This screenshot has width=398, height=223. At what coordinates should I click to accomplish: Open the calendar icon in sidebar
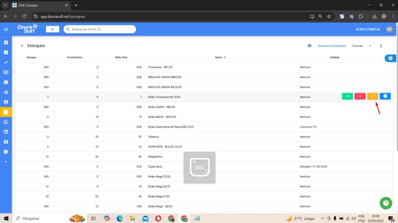tap(6, 132)
